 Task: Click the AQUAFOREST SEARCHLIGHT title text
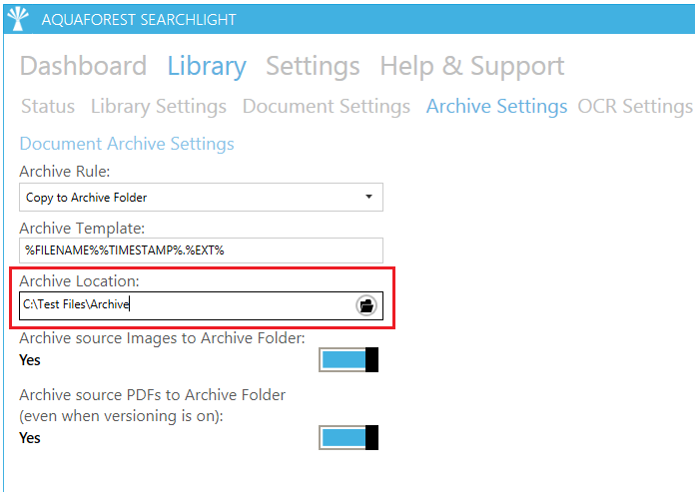coord(139,20)
